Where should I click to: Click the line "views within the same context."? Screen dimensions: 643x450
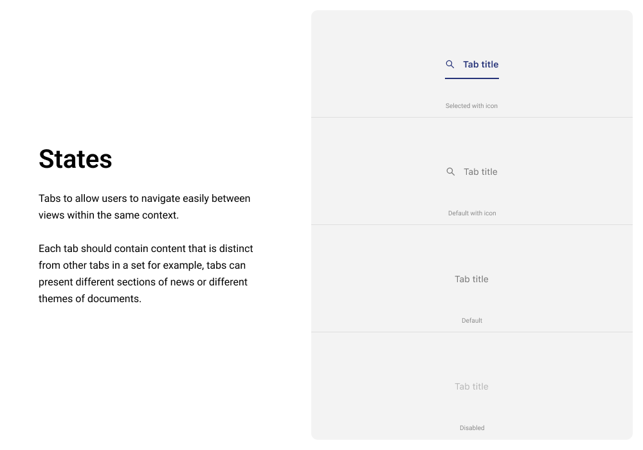pyautogui.click(x=108, y=215)
